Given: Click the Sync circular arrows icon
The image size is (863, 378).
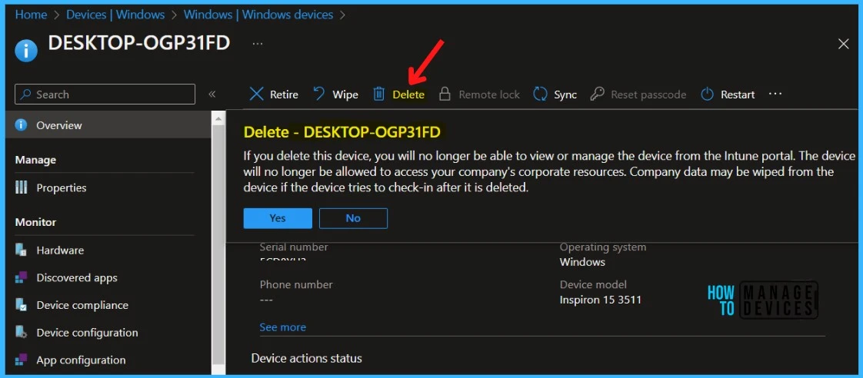Looking at the screenshot, I should pyautogui.click(x=540, y=94).
